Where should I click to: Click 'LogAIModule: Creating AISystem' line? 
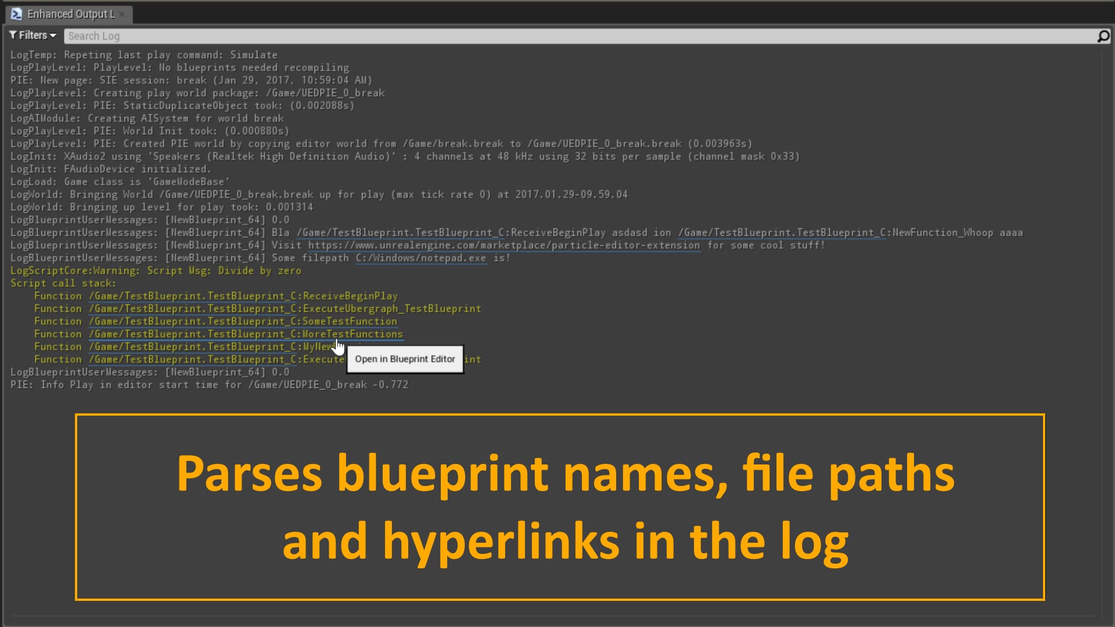coord(147,118)
